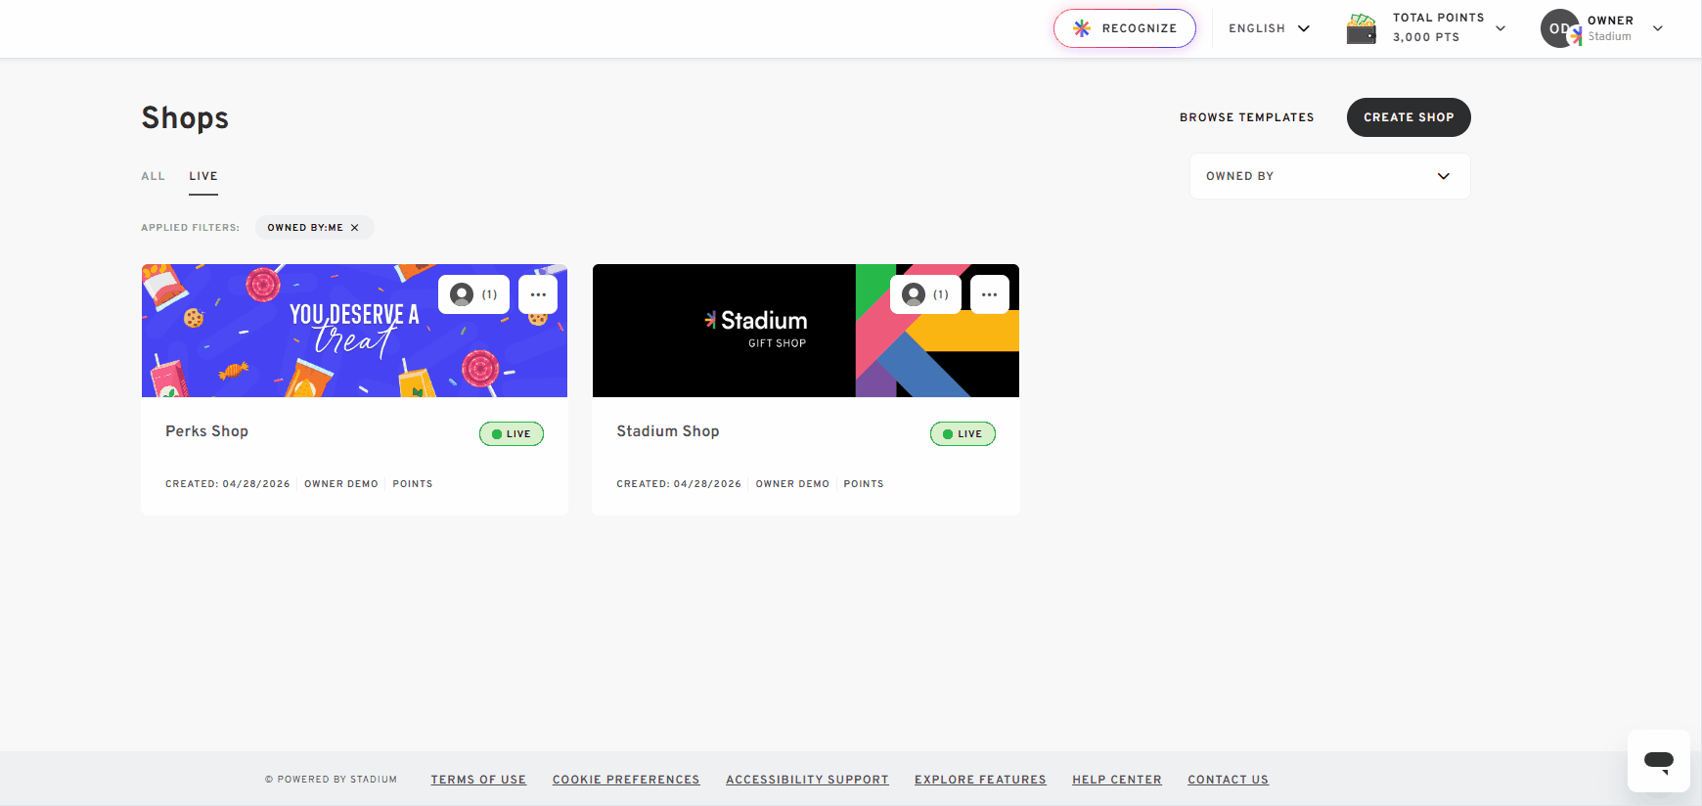Click Stadium Shop Owner Demo text
This screenshot has width=1702, height=806.
click(792, 484)
